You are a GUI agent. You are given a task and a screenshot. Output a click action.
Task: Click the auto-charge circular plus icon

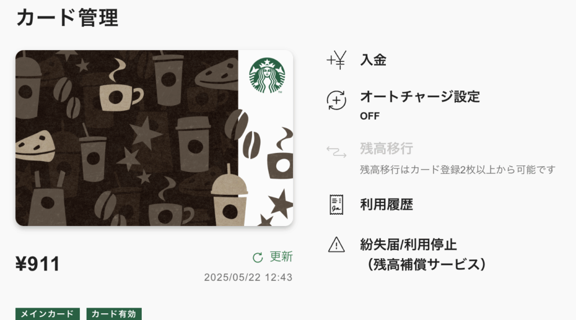pyautogui.click(x=336, y=100)
